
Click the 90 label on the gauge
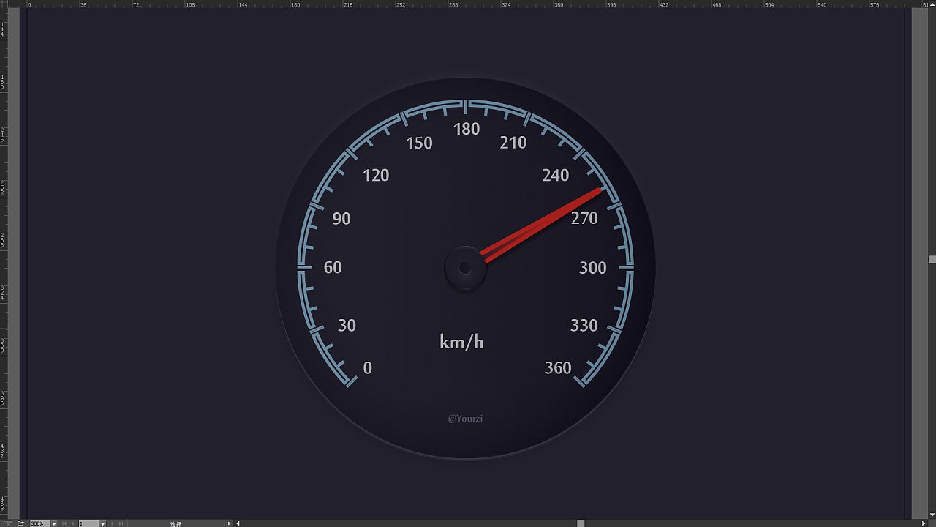341,219
